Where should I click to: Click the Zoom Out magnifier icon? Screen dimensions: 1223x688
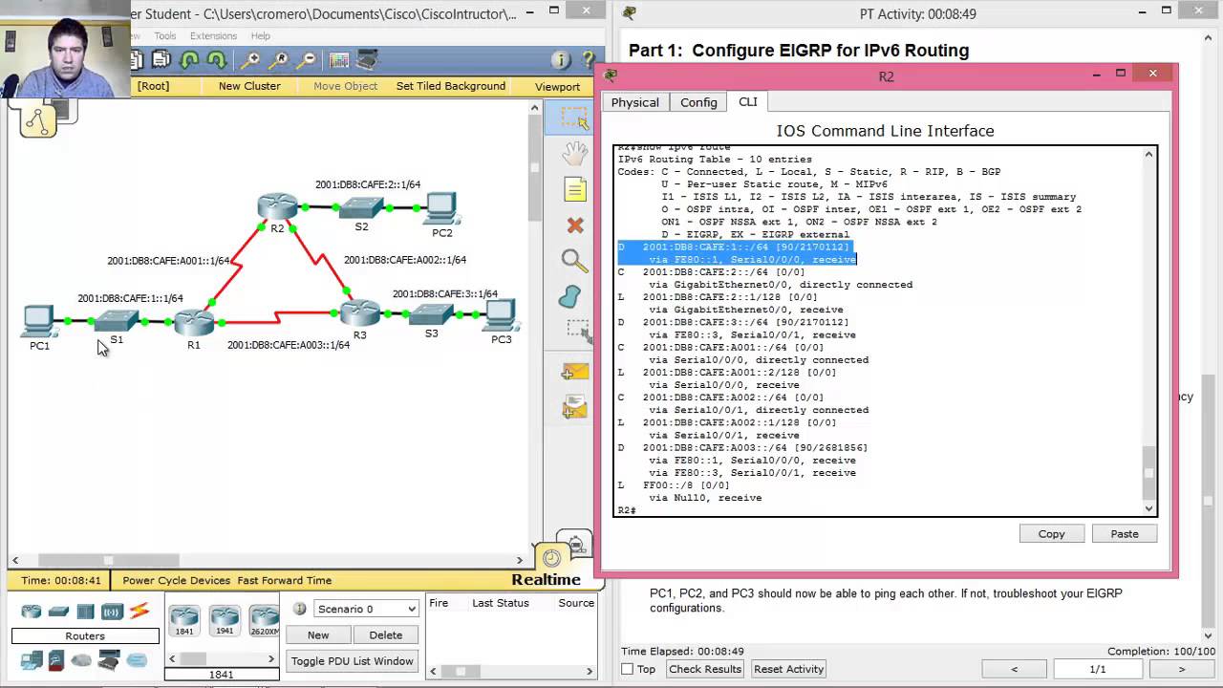pos(307,60)
